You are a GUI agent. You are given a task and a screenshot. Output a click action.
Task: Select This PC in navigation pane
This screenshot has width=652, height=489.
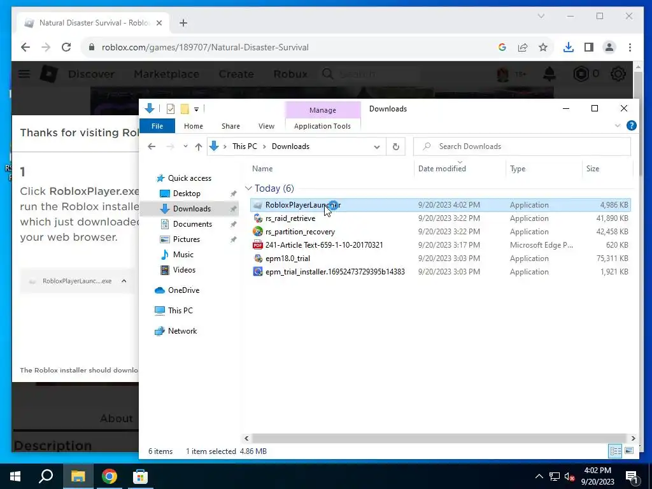point(180,311)
